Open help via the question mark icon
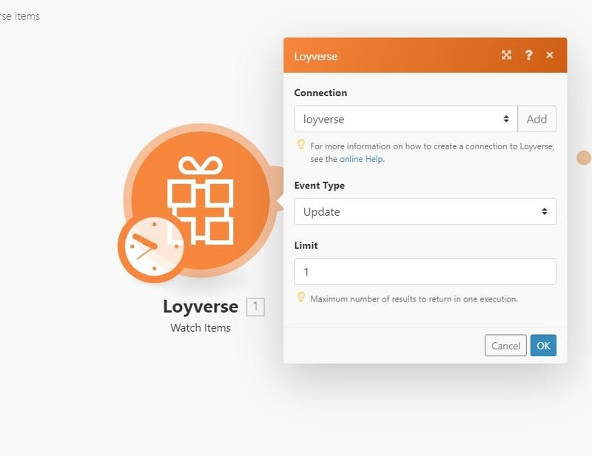592x456 pixels. [528, 55]
